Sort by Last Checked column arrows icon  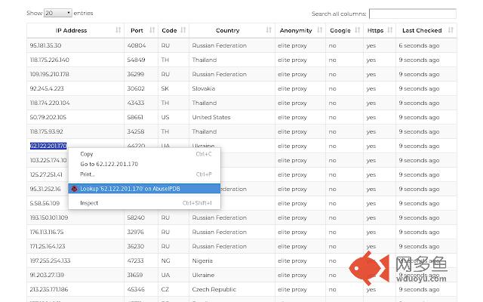point(451,30)
